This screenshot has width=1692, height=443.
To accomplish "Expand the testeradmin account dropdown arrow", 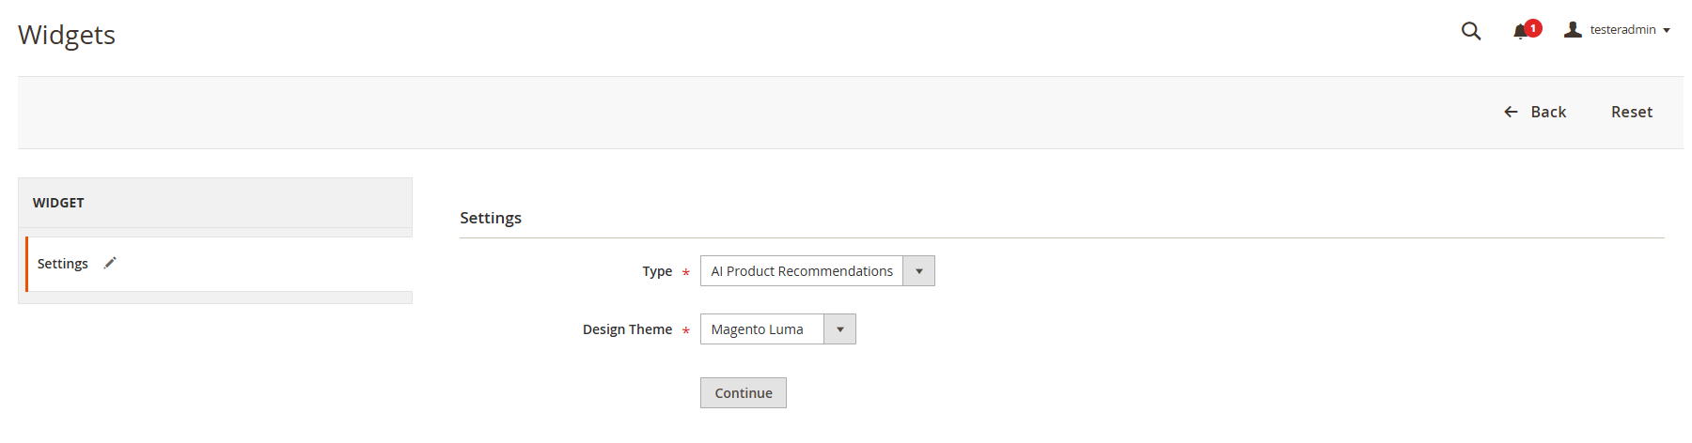I will 1667,31.
